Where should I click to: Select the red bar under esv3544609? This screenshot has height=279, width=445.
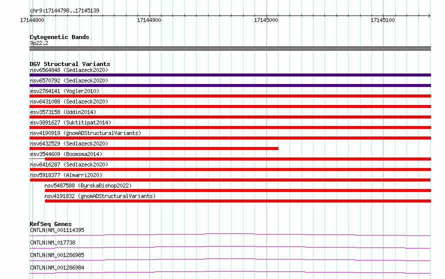pyautogui.click(x=238, y=159)
